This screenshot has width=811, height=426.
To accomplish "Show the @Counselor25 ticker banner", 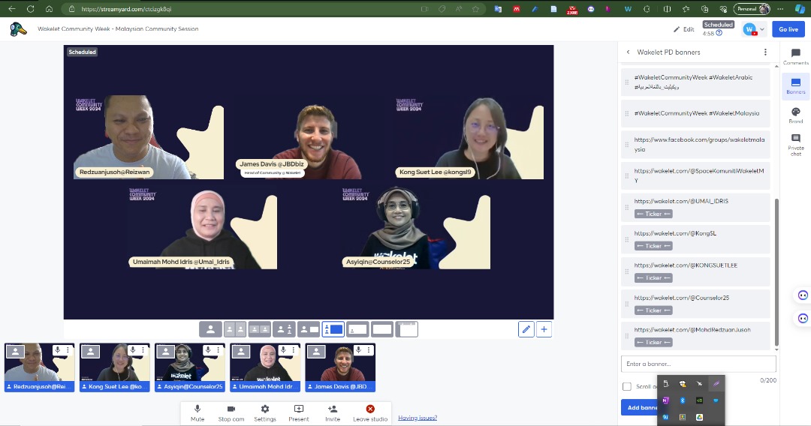I will (695, 304).
